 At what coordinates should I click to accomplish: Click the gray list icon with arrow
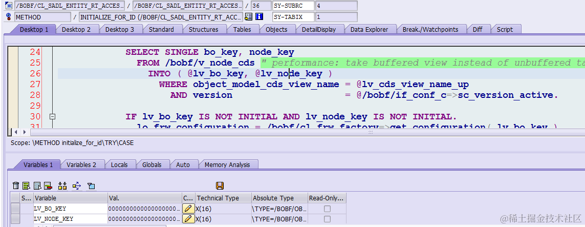pyautogui.click(x=37, y=185)
